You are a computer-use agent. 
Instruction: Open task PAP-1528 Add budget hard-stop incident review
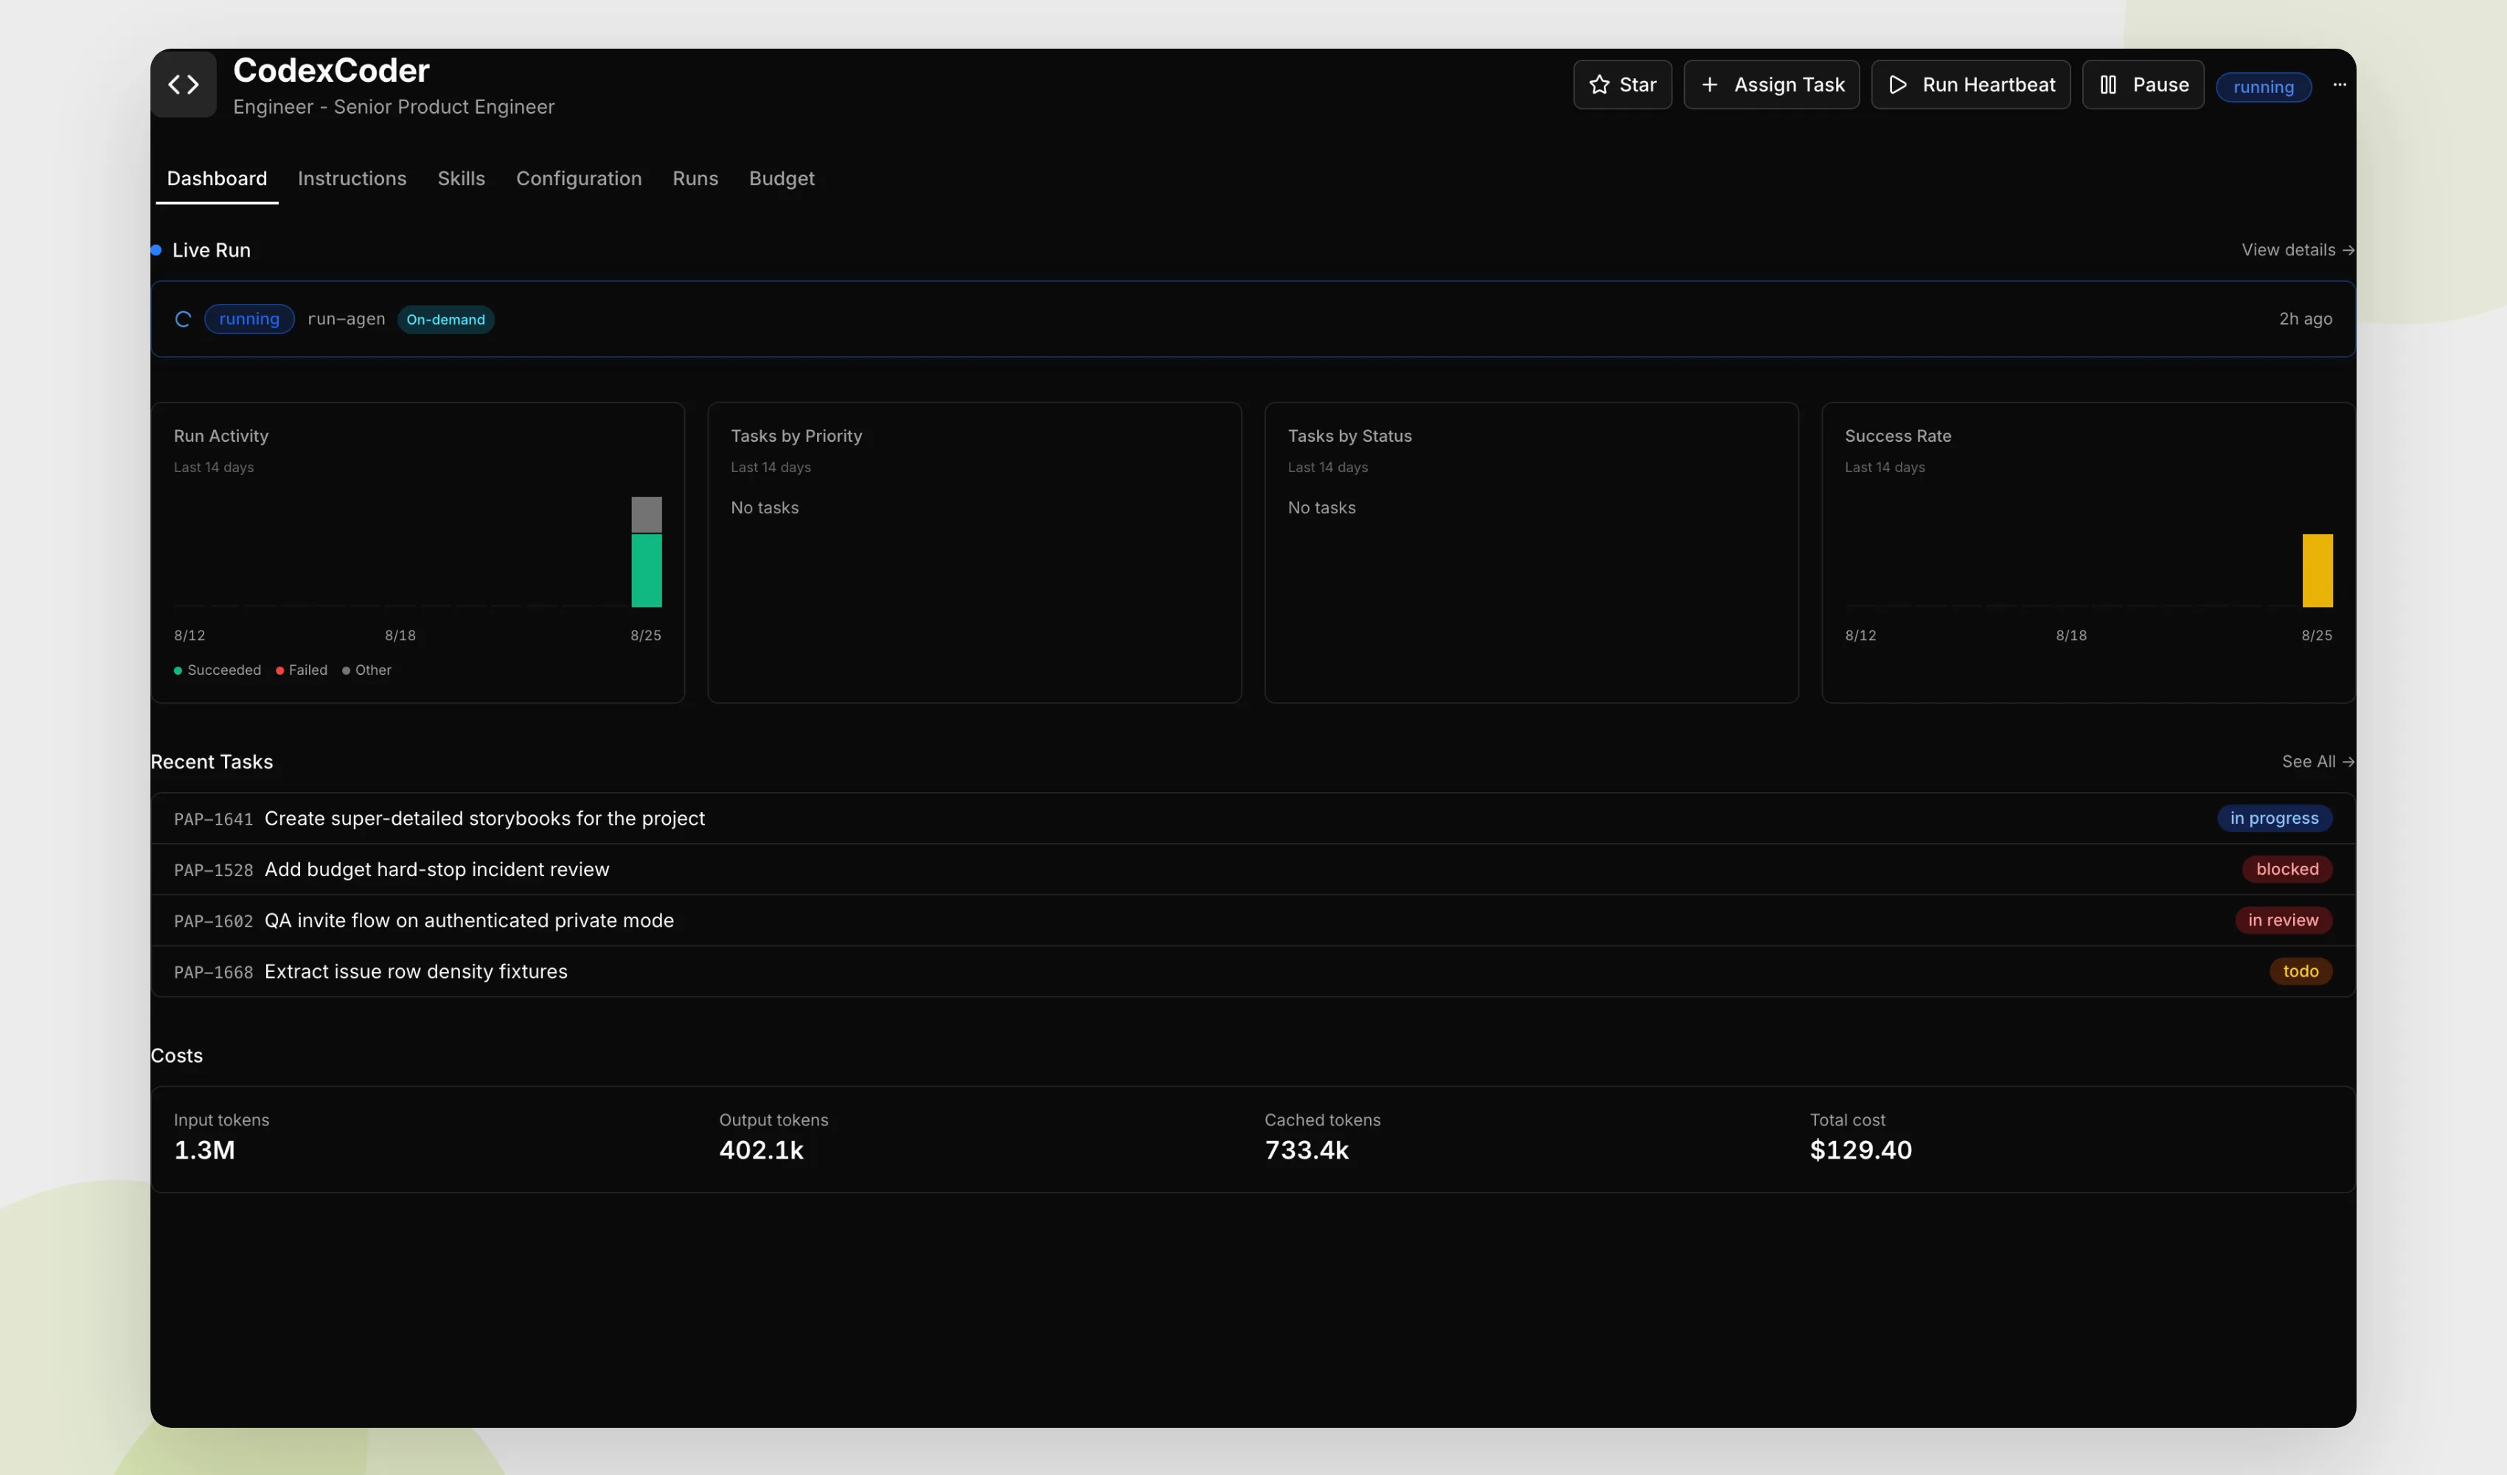[1253, 870]
